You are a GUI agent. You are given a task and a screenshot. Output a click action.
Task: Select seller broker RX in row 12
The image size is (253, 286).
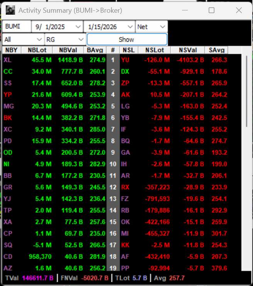(125, 187)
